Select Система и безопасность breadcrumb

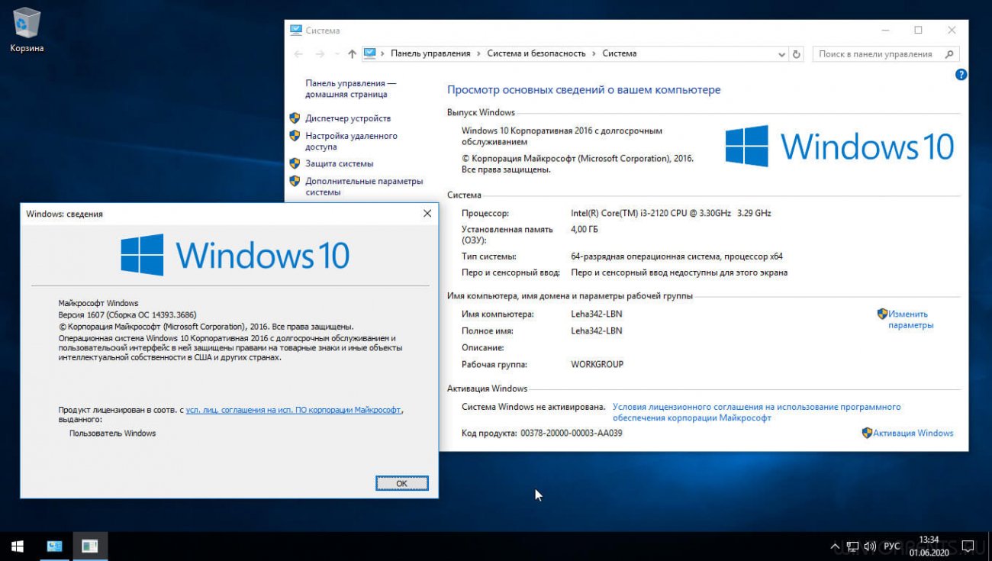pyautogui.click(x=536, y=53)
